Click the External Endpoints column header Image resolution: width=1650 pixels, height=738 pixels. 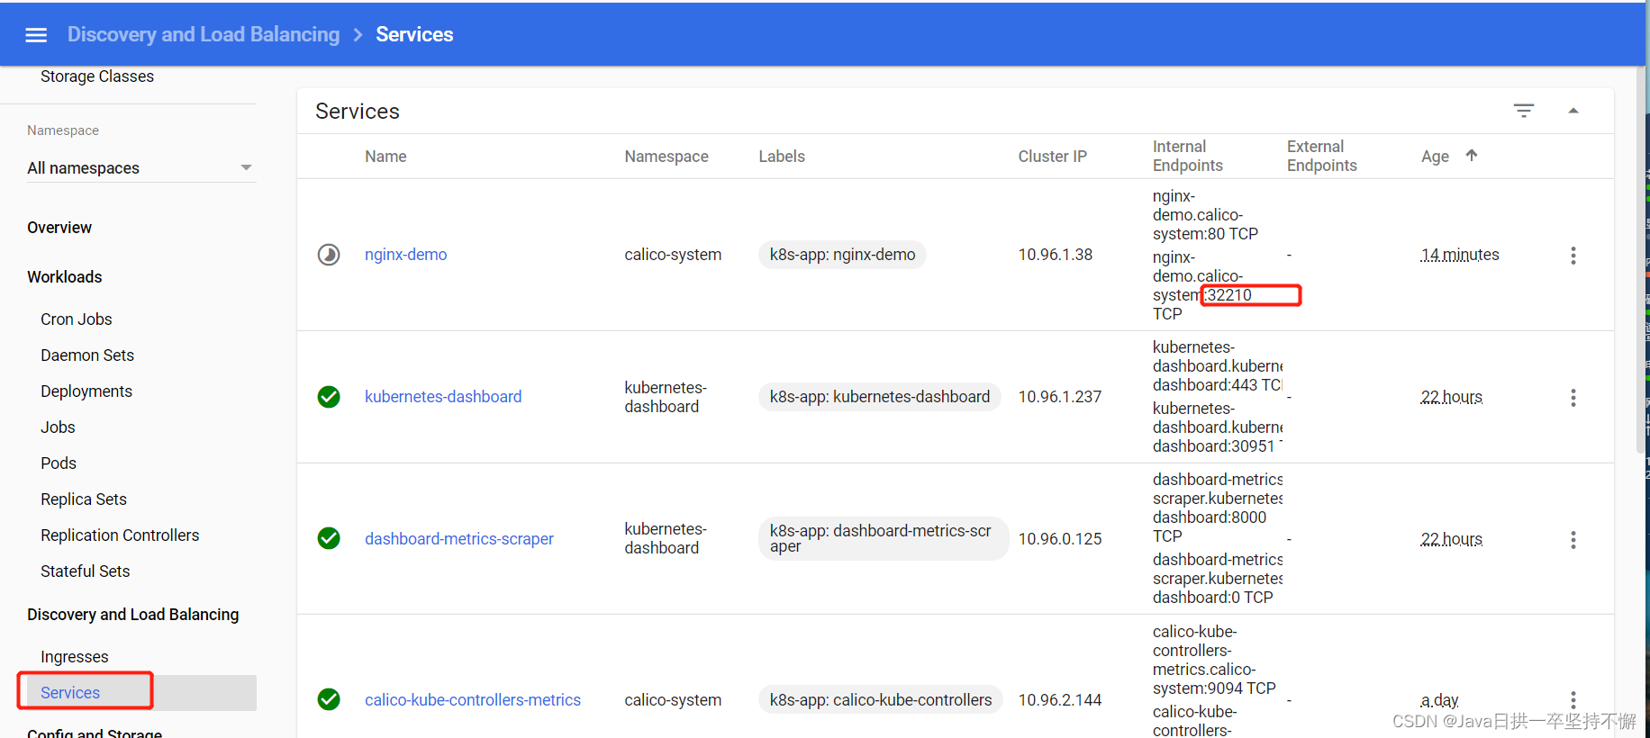point(1322,156)
